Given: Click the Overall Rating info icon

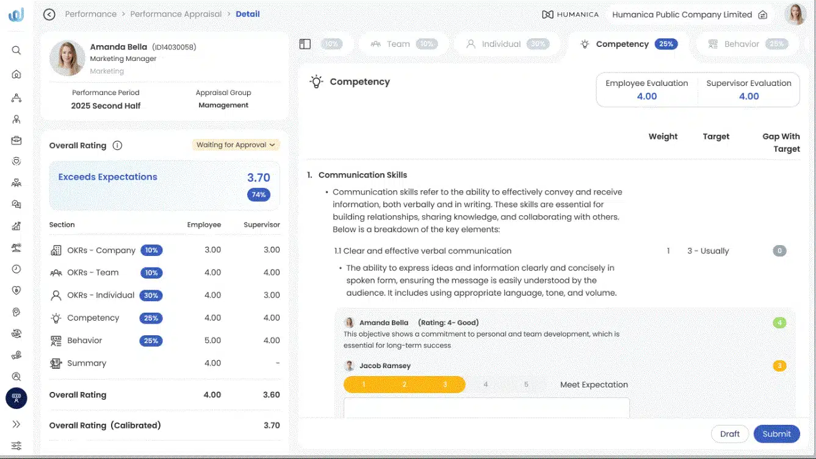Looking at the screenshot, I should (x=118, y=145).
